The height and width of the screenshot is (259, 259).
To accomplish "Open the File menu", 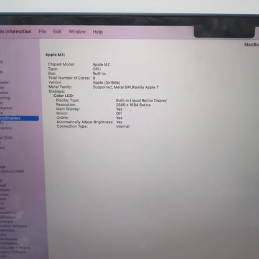I will (42, 32).
